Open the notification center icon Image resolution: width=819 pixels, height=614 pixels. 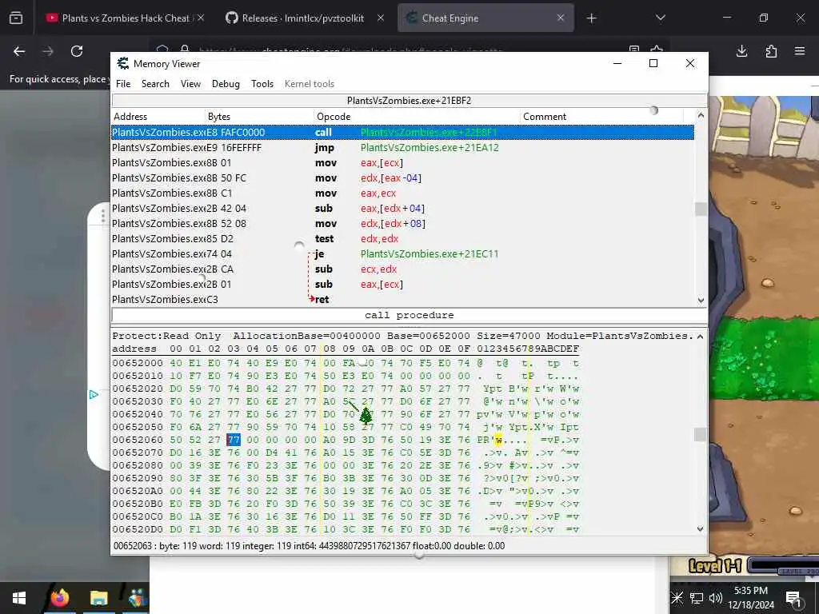[x=793, y=598]
